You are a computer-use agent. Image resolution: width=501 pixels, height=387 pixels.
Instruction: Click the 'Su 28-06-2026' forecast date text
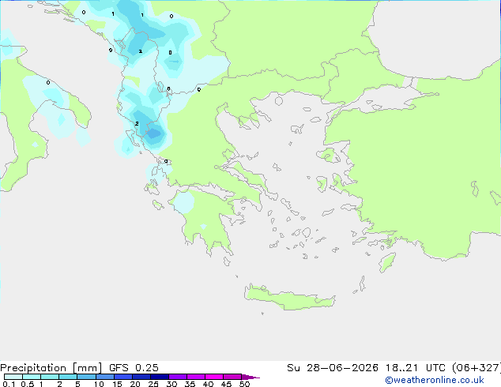[x=333, y=368]
